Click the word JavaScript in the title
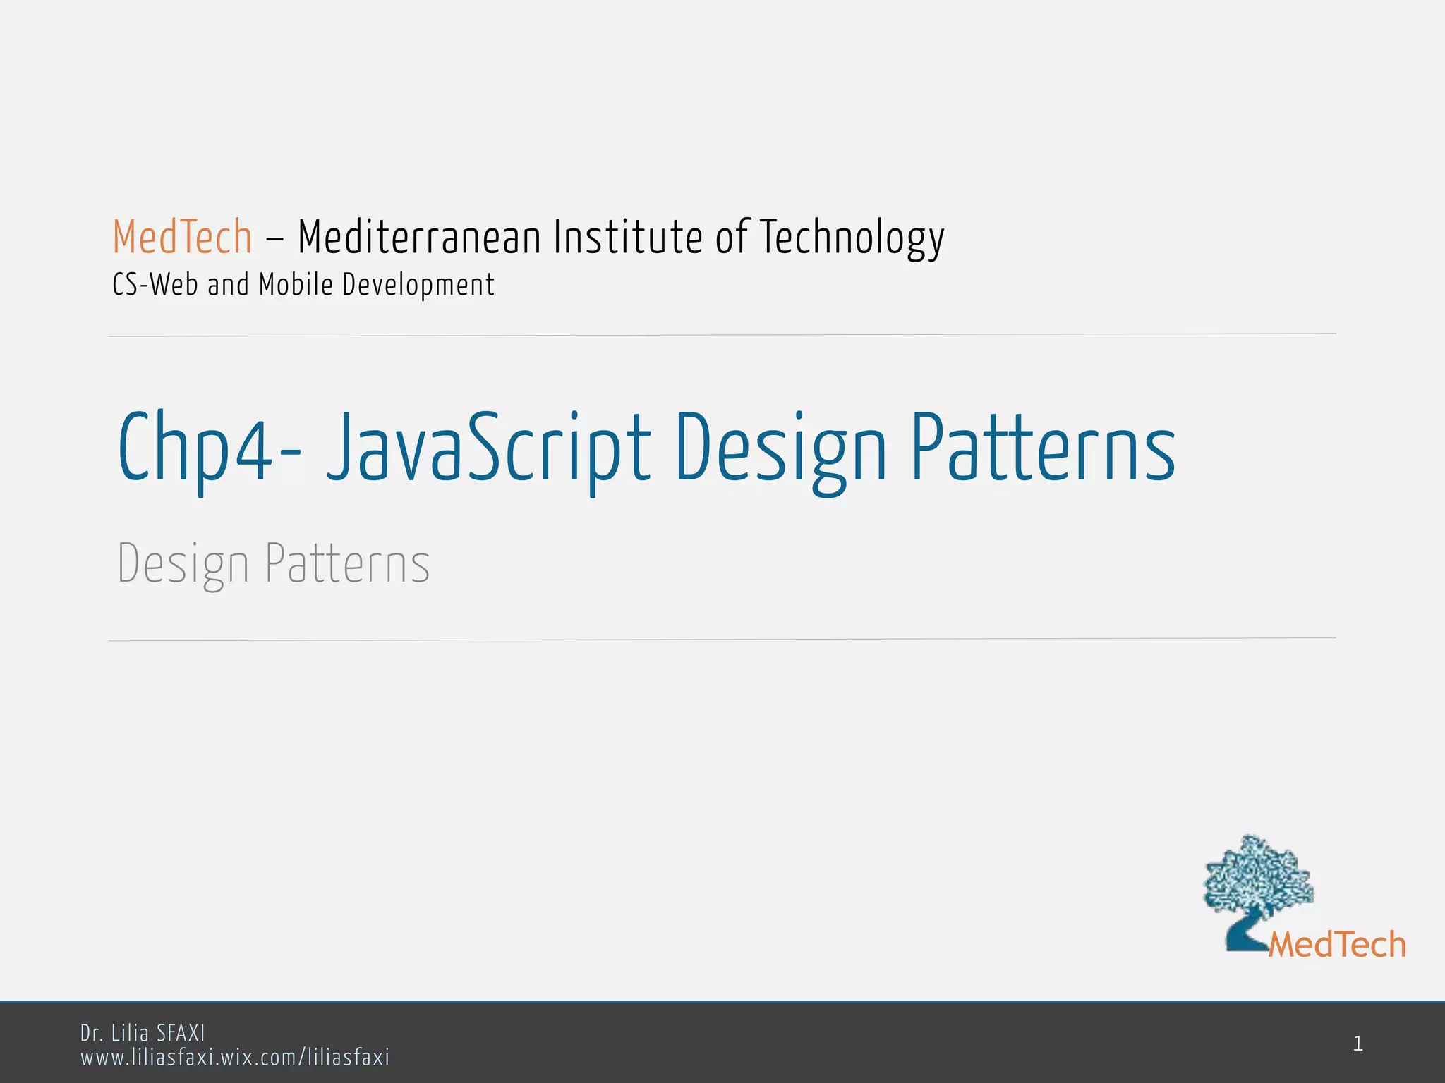This screenshot has height=1083, width=1445. [x=488, y=448]
